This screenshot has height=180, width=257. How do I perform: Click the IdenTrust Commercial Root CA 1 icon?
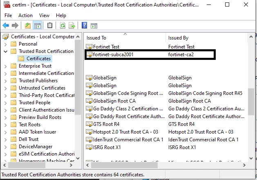89,140
